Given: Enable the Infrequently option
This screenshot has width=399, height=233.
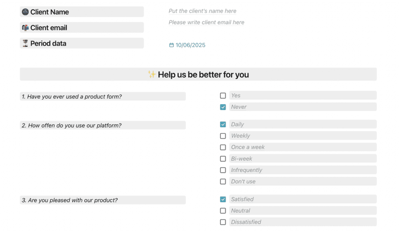Looking at the screenshot, I should pos(223,170).
